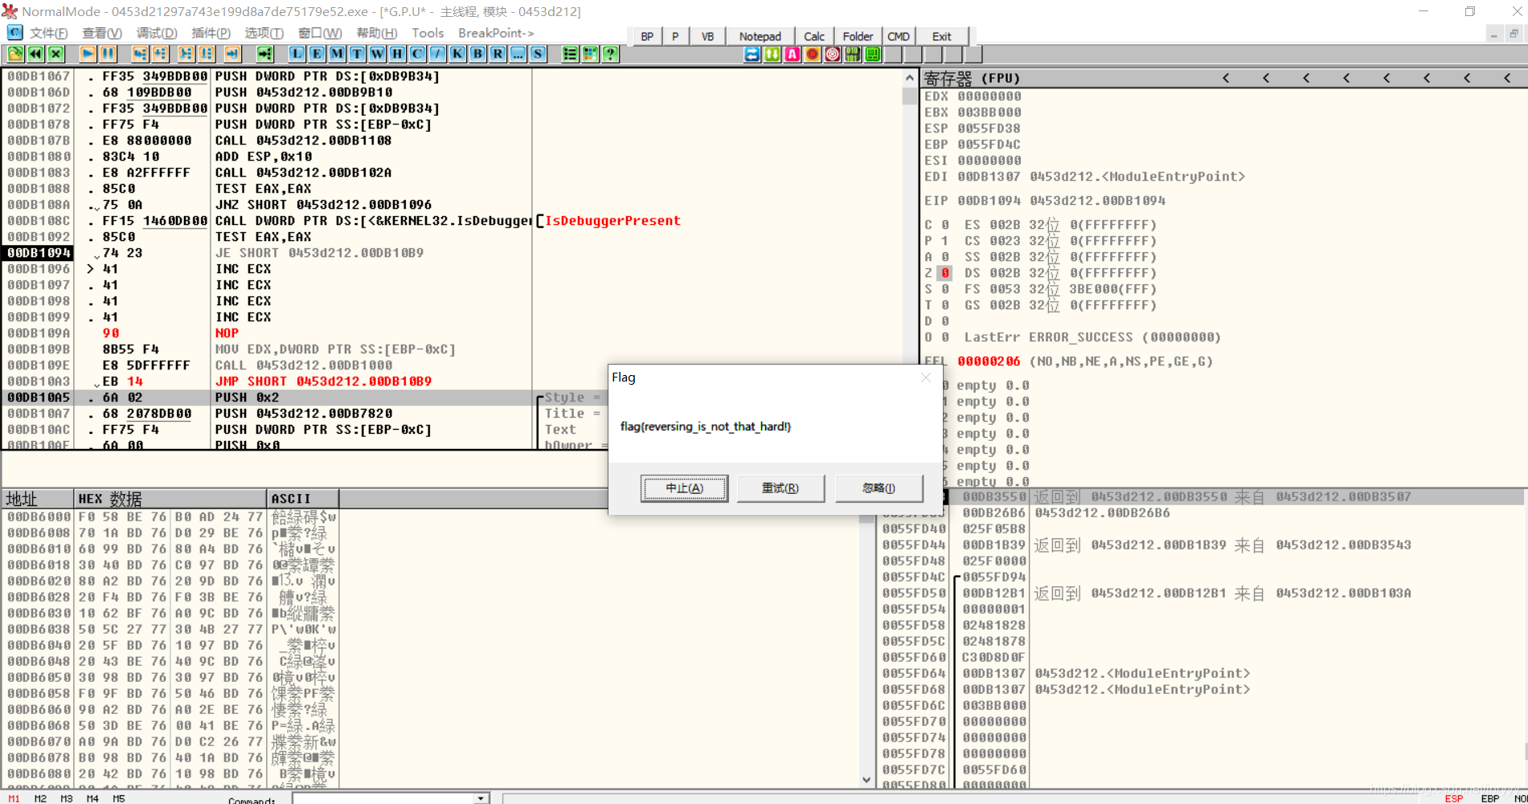The height and width of the screenshot is (804, 1528).
Task: Open the Memory Map with the M icon
Action: coord(337,54)
